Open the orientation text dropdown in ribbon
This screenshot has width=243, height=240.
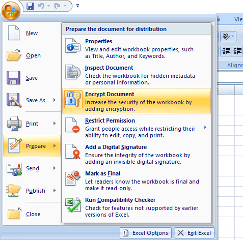(228, 37)
